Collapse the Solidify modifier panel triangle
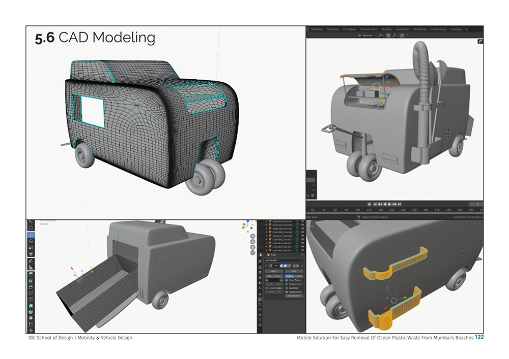 (x=266, y=266)
